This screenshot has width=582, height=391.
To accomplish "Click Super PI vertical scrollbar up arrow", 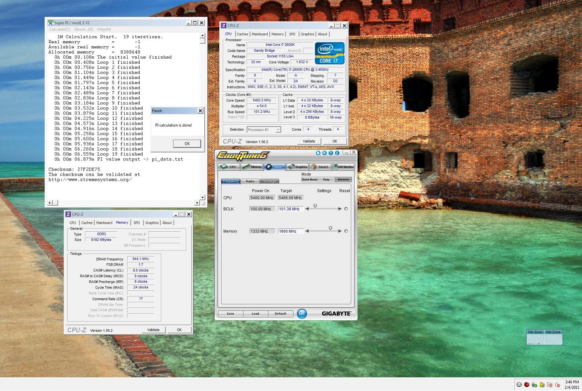I will coord(202,36).
